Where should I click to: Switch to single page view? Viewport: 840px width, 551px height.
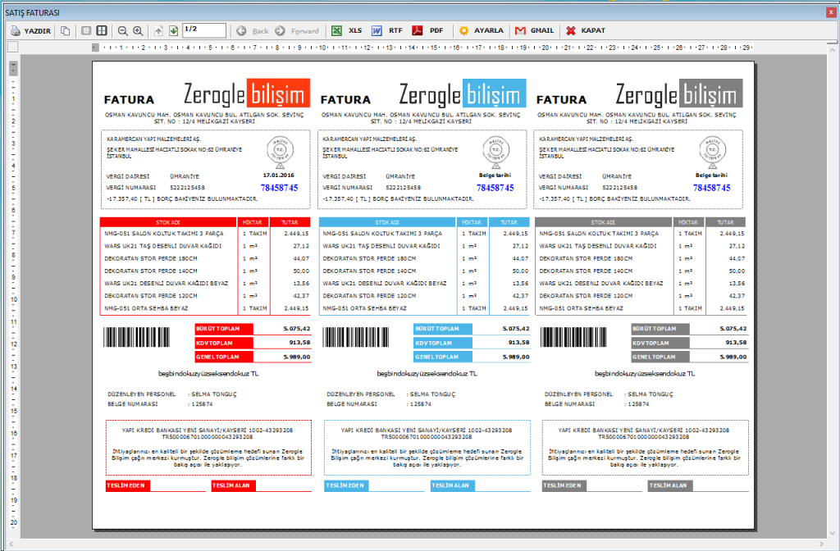[x=86, y=30]
